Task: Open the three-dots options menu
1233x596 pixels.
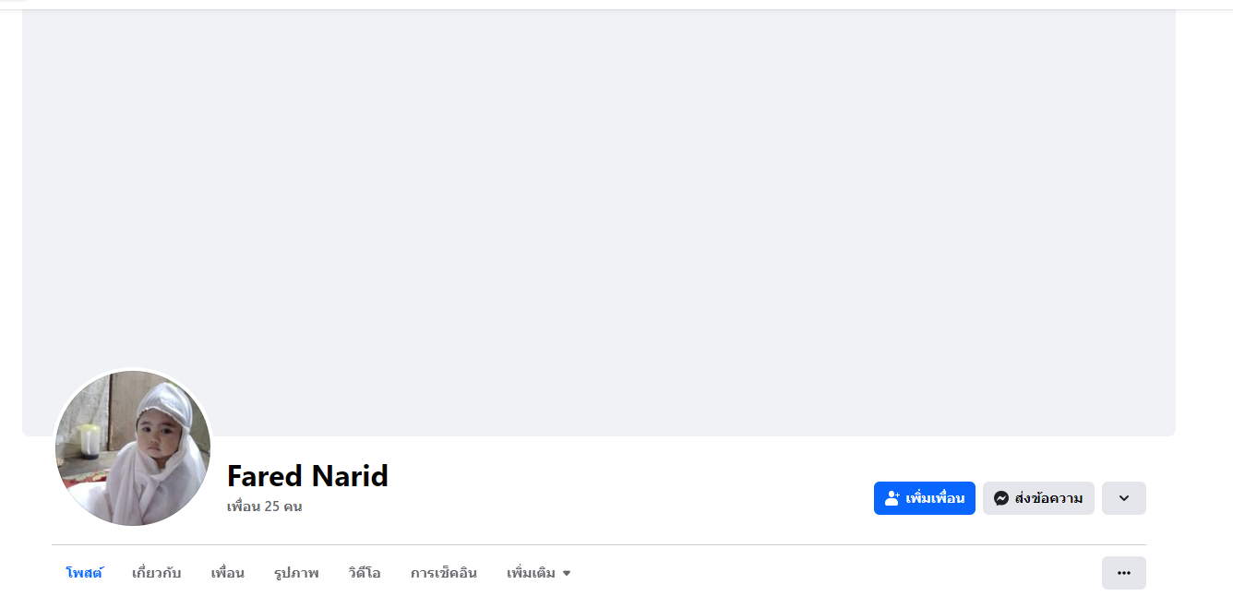Action: [1124, 573]
